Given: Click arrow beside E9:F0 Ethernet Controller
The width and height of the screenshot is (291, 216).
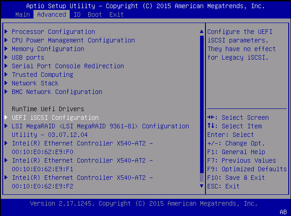Looking at the screenshot, I should tap(6, 143).
